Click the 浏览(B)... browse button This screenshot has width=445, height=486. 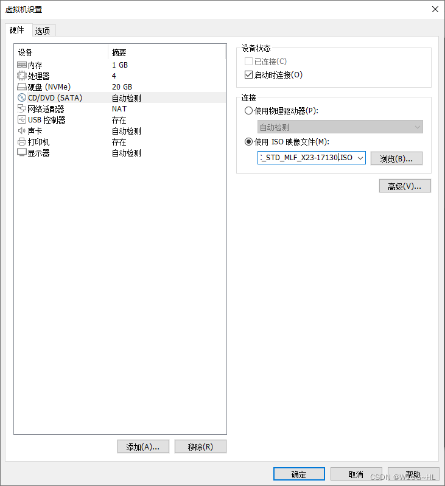(396, 158)
